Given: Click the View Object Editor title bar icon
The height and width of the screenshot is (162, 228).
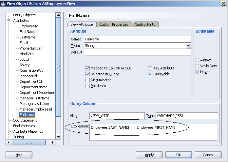Looking at the screenshot, I should tap(4, 4).
